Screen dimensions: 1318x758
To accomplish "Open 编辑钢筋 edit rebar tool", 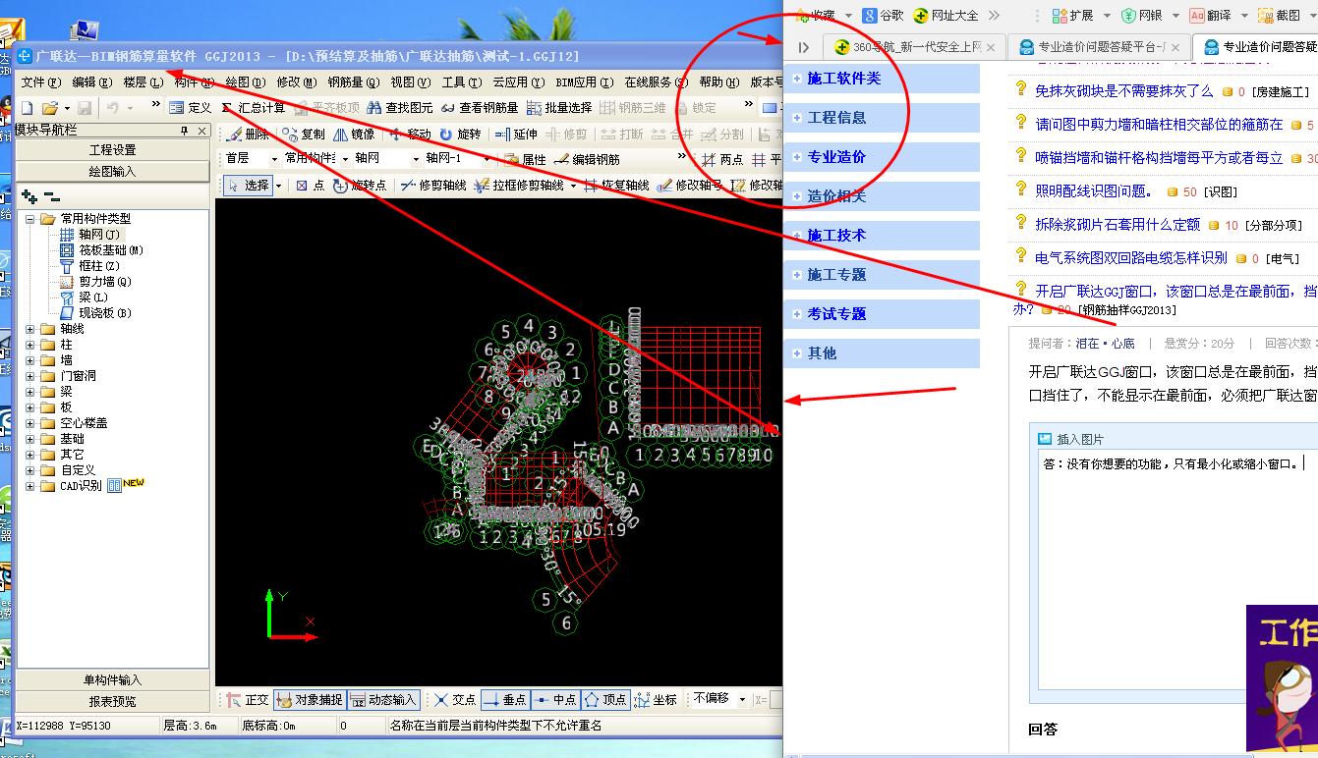I will [588, 159].
